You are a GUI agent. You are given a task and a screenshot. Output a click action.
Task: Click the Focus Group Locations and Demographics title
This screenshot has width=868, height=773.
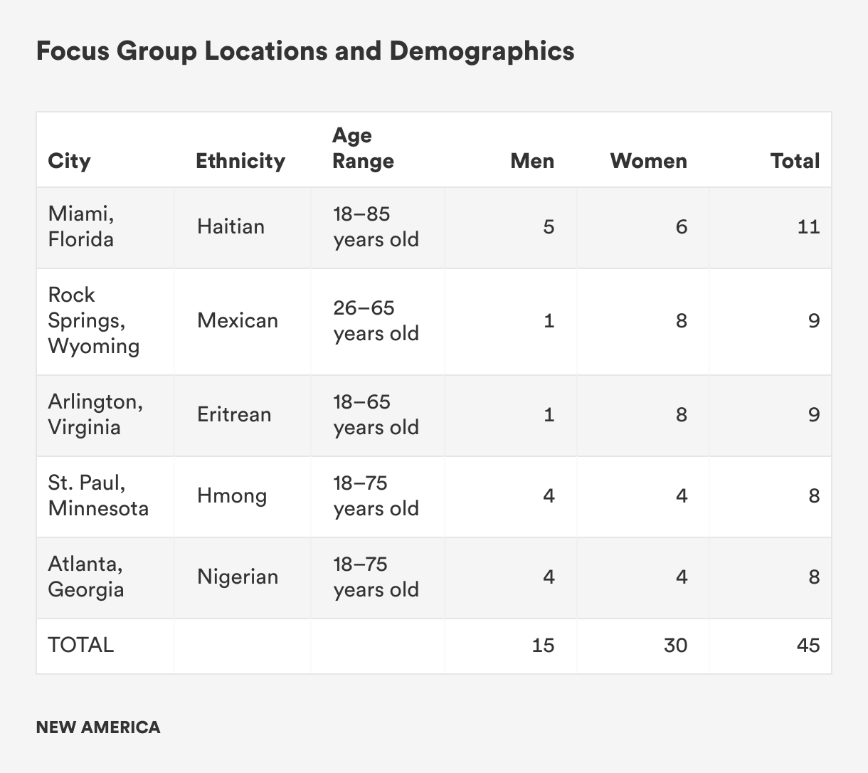click(x=305, y=51)
